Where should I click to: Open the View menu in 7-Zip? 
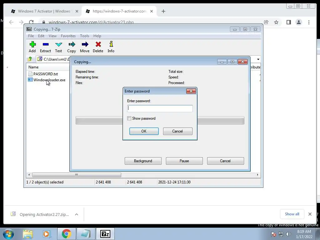(x=52, y=36)
